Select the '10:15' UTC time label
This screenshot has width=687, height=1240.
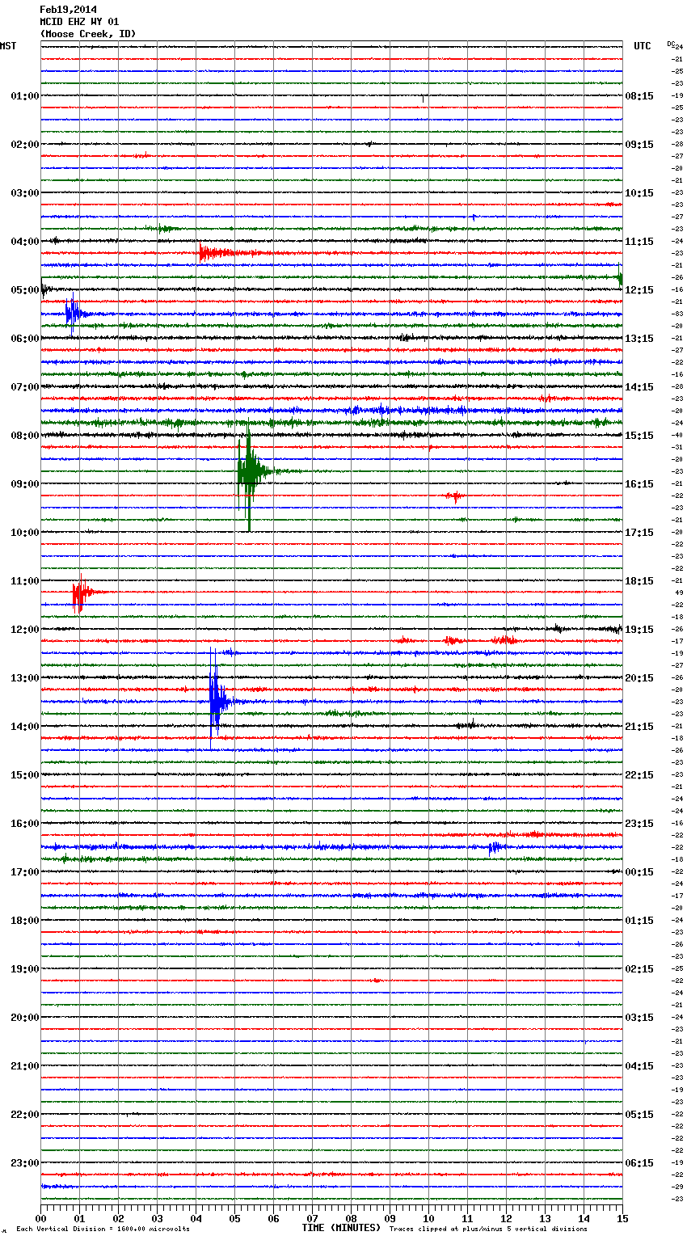(639, 193)
